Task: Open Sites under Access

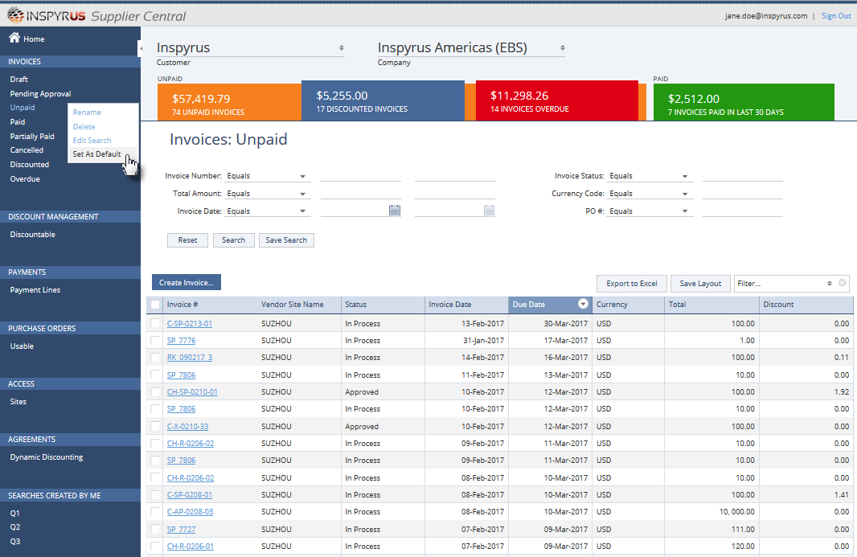Action: pyautogui.click(x=18, y=401)
